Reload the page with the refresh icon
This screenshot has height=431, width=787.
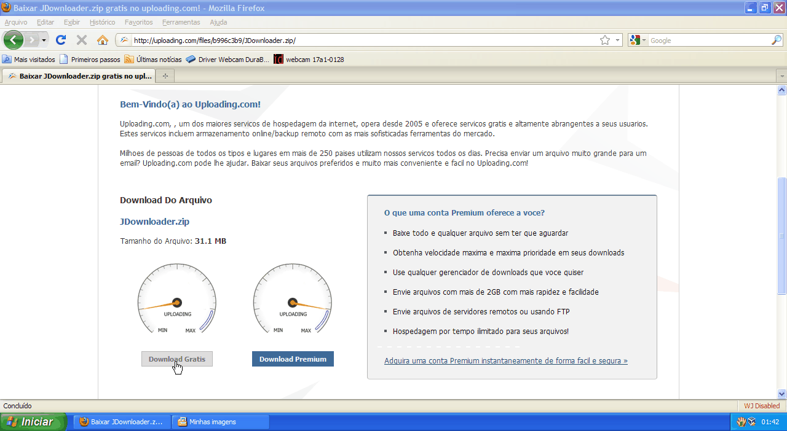coord(61,40)
